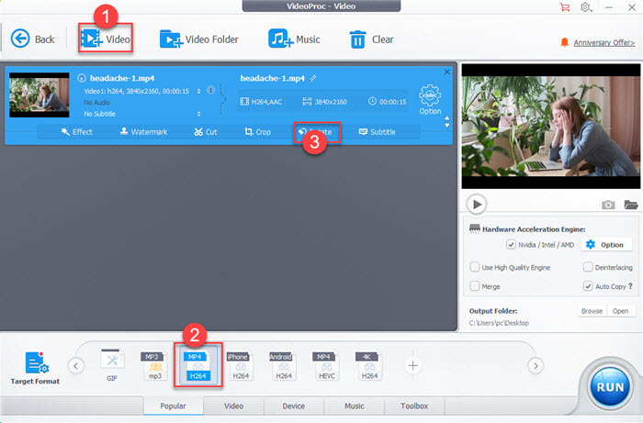This screenshot has height=423, width=643.
Task: Switch to the Video tab
Action: pos(233,406)
